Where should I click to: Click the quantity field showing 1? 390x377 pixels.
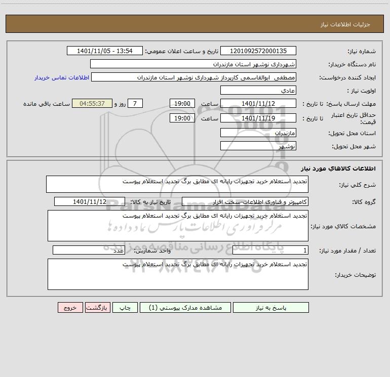pos(270,250)
